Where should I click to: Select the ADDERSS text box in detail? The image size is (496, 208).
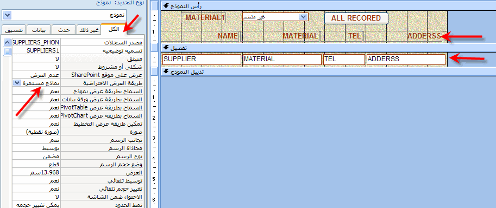(406, 60)
